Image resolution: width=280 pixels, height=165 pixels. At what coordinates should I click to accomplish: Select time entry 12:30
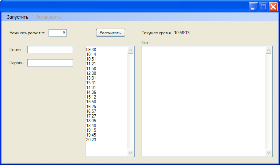91,73
